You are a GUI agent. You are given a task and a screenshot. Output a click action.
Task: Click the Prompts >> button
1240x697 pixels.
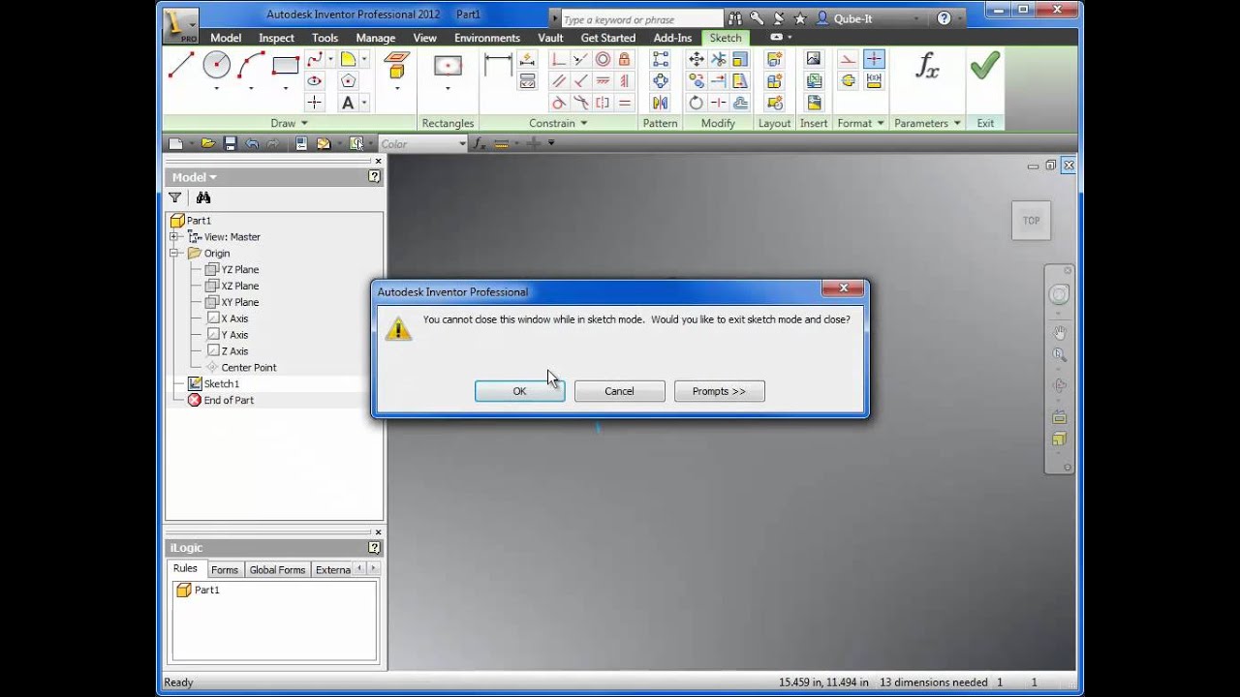tap(719, 391)
